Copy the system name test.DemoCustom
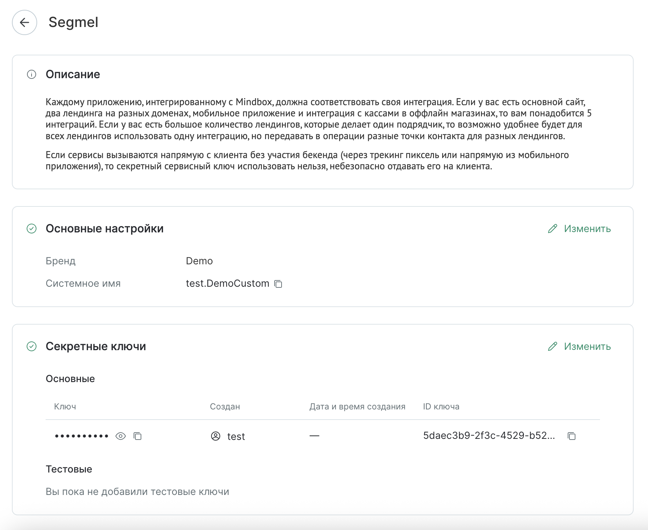Screen dimensions: 648x530 (x=278, y=284)
